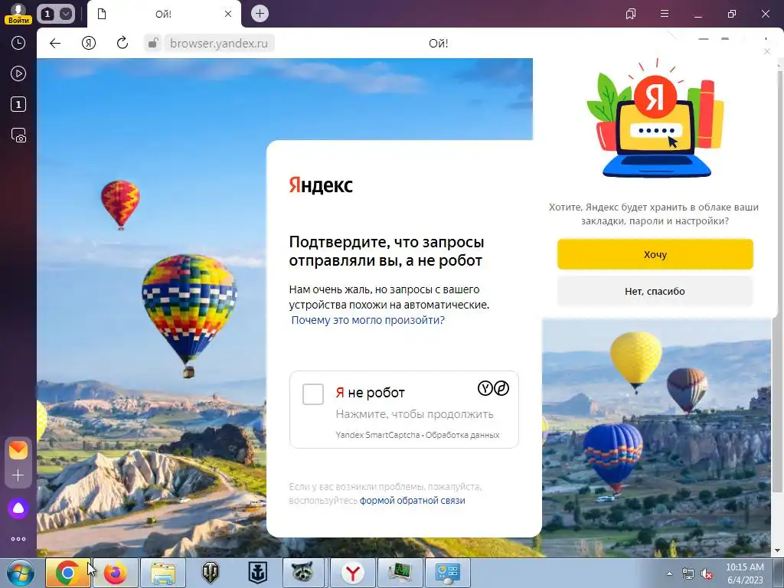This screenshot has width=784, height=588.
Task: Open File Explorer from taskbar
Action: (163, 573)
